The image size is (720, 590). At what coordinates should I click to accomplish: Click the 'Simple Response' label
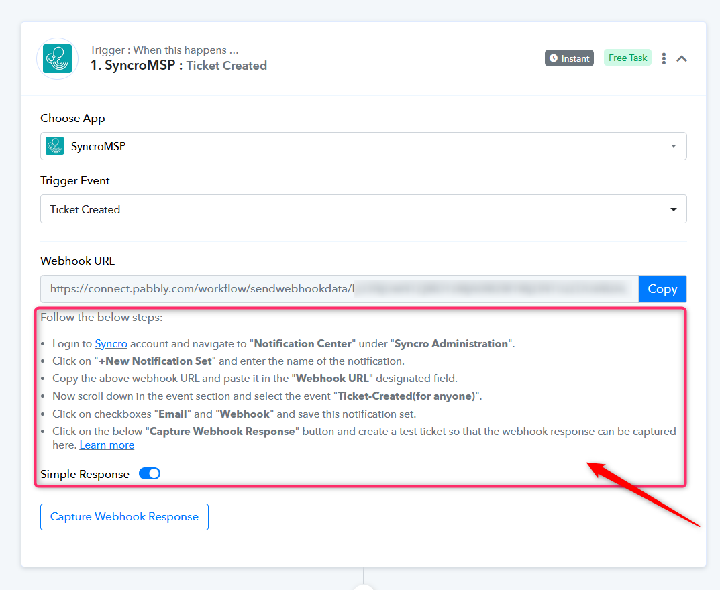[85, 475]
